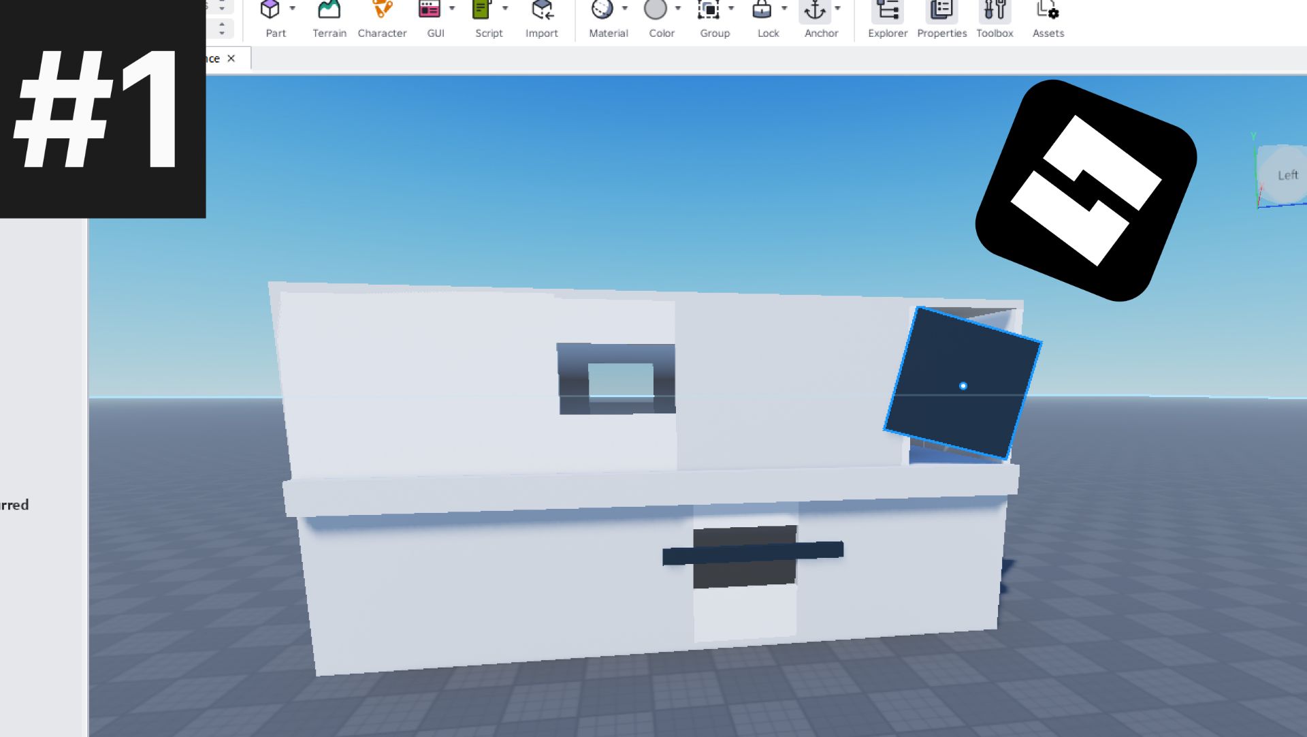
Task: Close the open place tab
Action: click(x=231, y=59)
